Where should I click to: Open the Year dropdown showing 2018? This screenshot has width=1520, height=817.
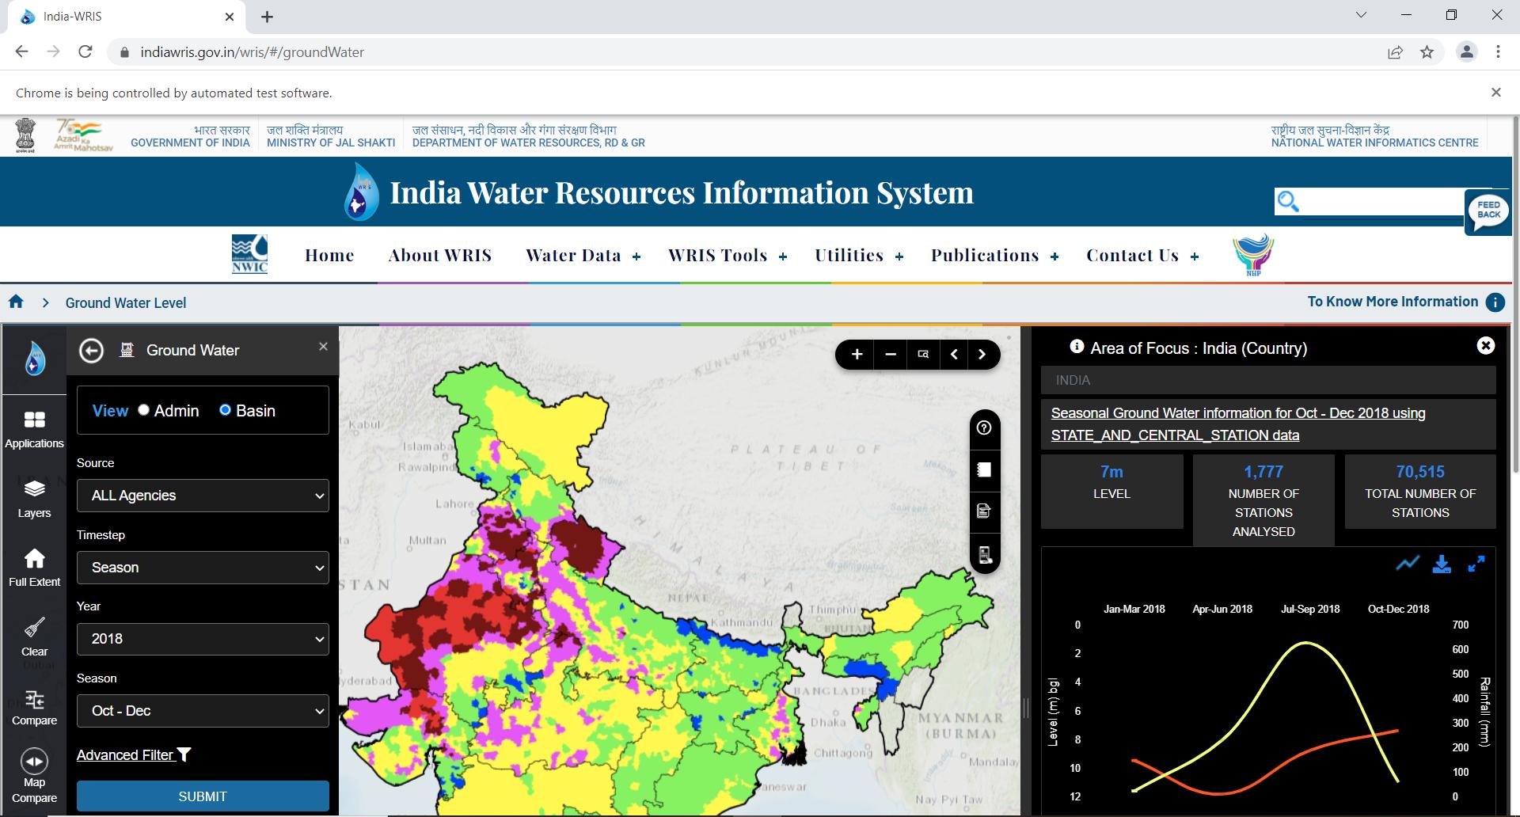click(x=203, y=639)
